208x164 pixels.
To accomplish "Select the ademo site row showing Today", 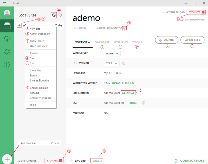I will pyautogui.click(x=40, y=25).
